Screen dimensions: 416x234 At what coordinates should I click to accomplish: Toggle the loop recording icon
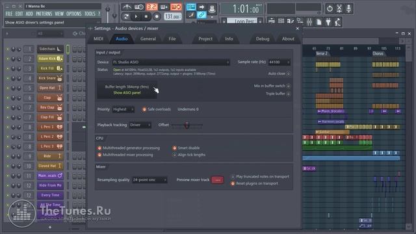(176, 7)
